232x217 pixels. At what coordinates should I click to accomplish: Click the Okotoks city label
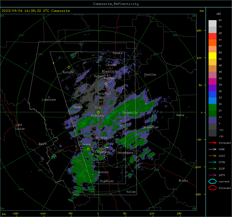(x=103, y=172)
